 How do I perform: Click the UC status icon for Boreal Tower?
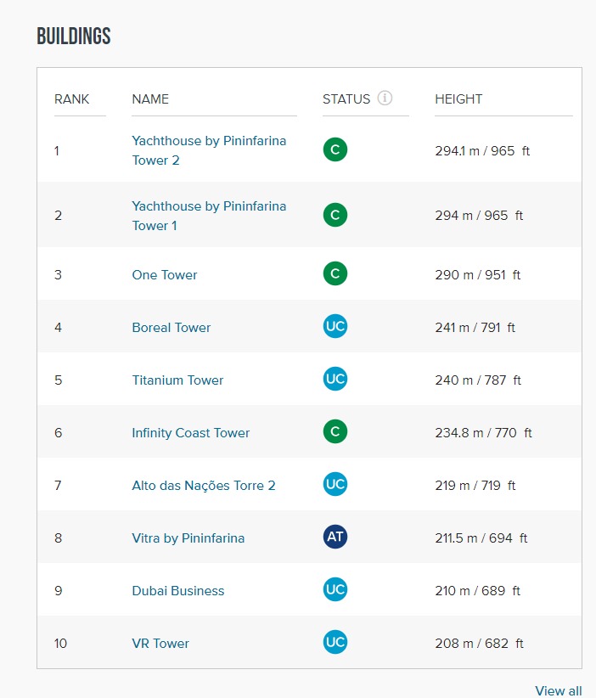(x=335, y=326)
